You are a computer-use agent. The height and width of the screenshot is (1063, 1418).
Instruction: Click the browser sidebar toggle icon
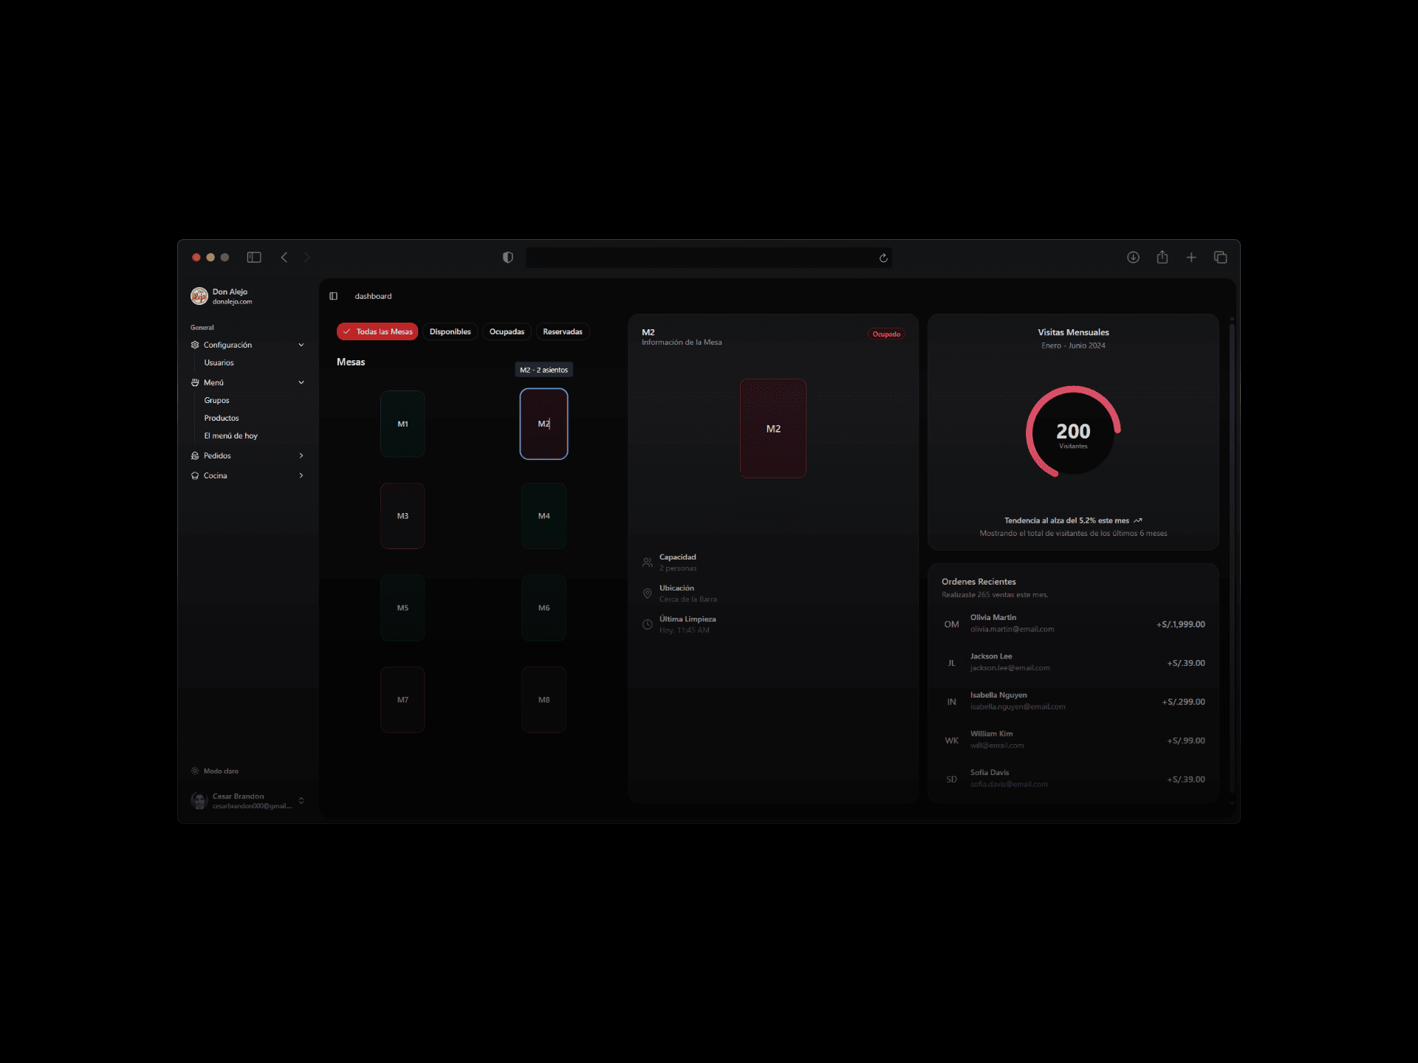coord(254,258)
